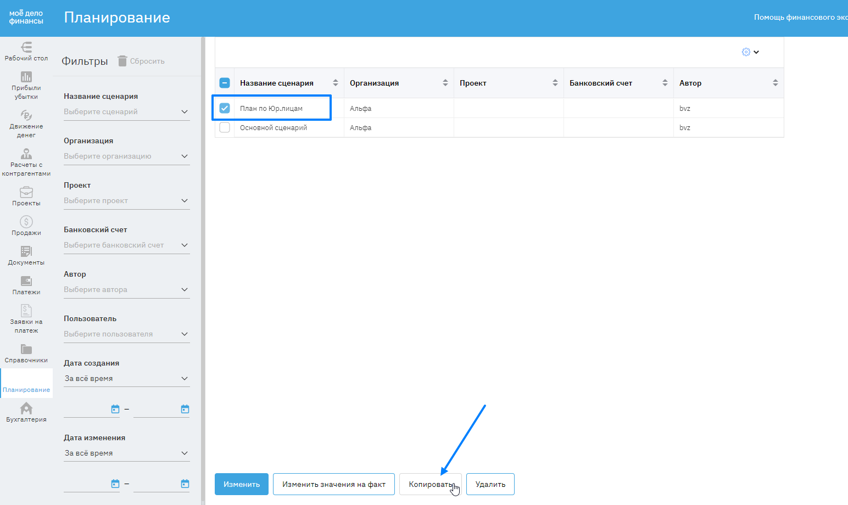Click the table settings gear icon
The image size is (848, 505).
746,52
